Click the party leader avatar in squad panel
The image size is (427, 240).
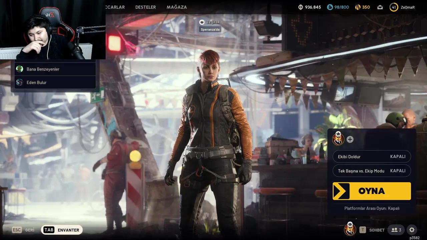pyautogui.click(x=338, y=139)
